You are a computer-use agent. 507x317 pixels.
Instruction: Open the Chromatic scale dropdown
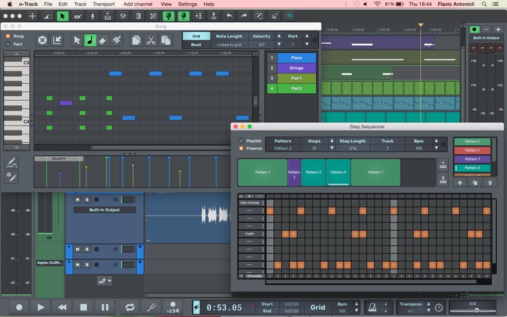coord(254,276)
